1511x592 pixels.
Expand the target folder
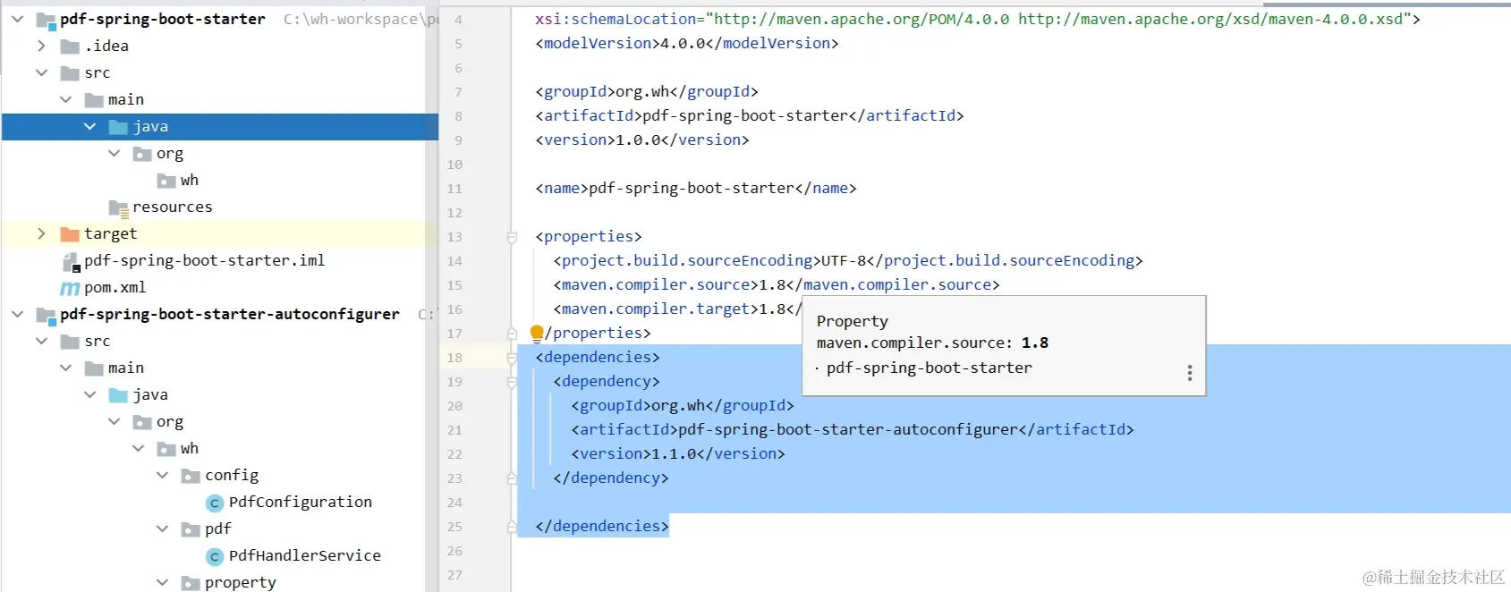(x=41, y=233)
